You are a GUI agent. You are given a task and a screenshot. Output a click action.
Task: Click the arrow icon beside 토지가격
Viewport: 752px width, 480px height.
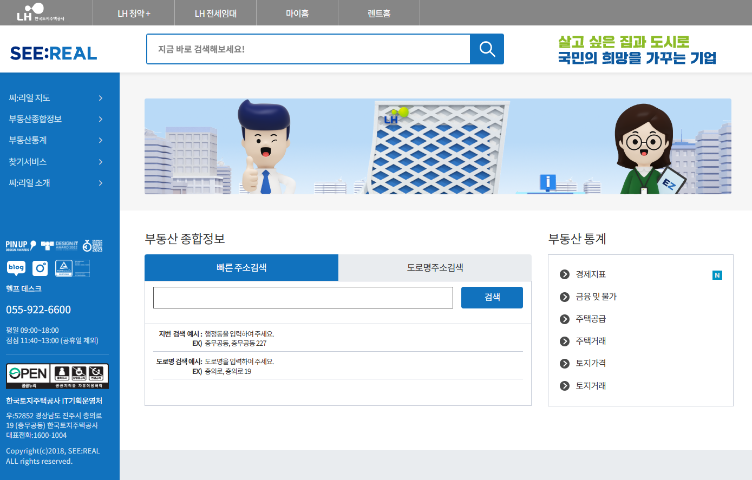coord(565,363)
